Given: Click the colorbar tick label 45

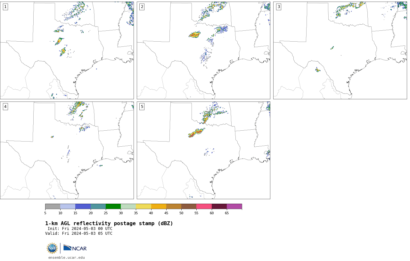Looking at the screenshot, I should pos(166,213).
